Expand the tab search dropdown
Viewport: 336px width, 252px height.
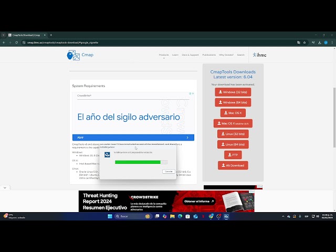click(x=3, y=35)
